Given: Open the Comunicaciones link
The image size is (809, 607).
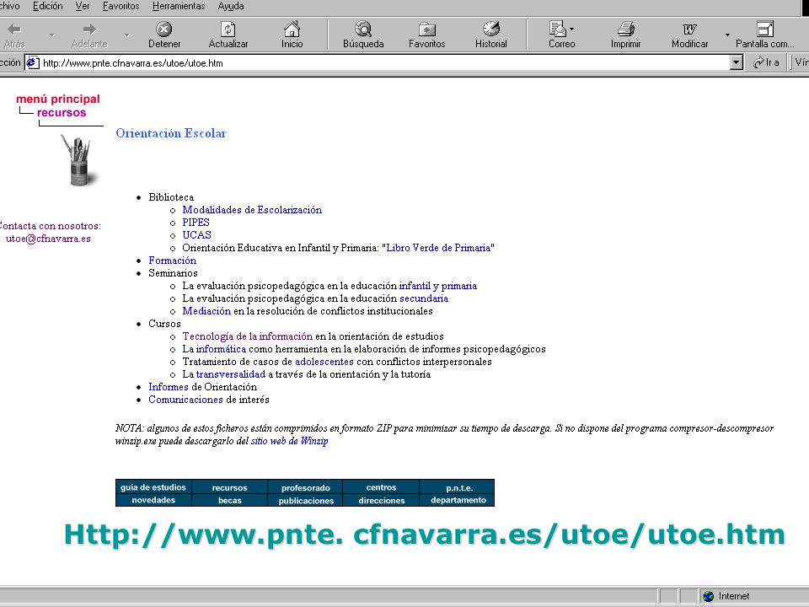Looking at the screenshot, I should click(x=185, y=400).
